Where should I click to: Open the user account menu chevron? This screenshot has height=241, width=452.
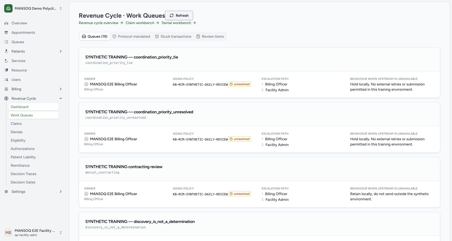(x=61, y=233)
